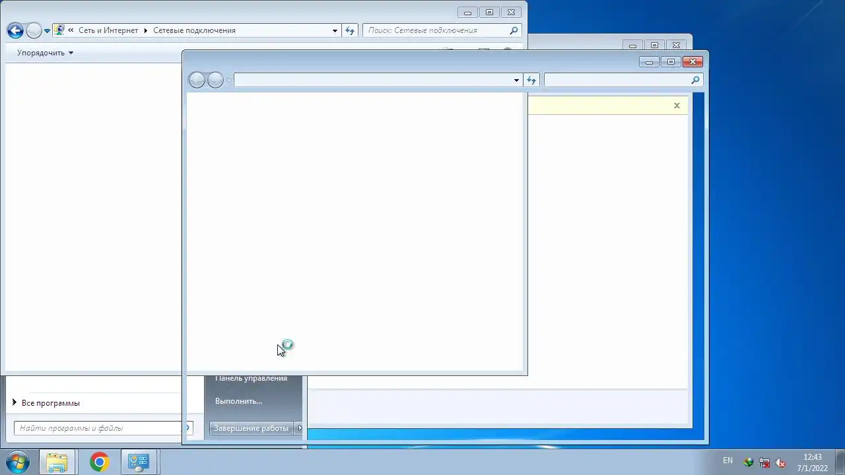Switch to Control Panel taskbar item
The image size is (845, 475).
pos(139,462)
